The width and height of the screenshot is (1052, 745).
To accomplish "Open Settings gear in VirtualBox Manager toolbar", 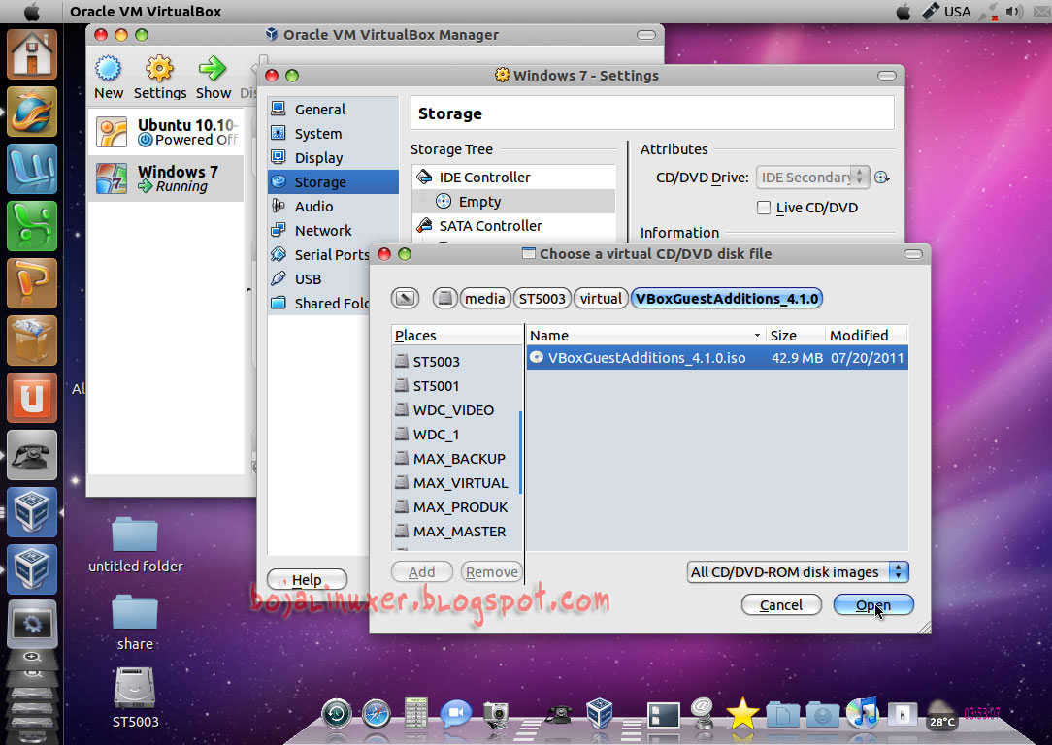I will click(x=160, y=78).
